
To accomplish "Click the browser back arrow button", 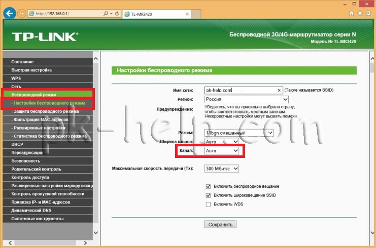I will [10, 13].
